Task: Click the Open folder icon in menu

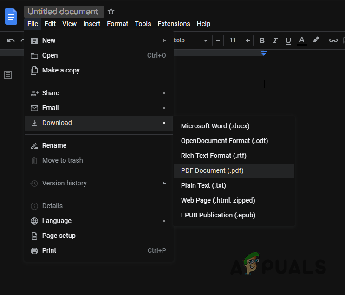Action: (34, 56)
